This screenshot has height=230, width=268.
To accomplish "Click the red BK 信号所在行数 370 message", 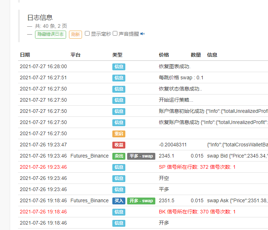I will point(197,212).
